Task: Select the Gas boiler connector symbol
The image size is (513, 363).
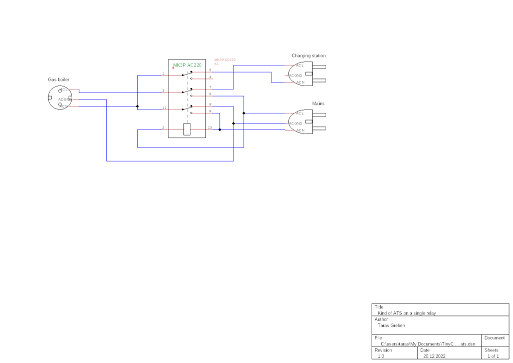Action: (60, 97)
